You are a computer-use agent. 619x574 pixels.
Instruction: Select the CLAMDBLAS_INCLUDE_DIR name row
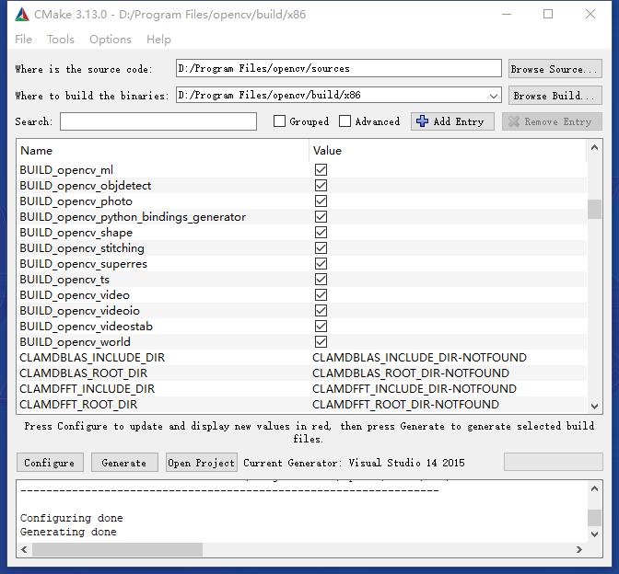[x=92, y=358]
